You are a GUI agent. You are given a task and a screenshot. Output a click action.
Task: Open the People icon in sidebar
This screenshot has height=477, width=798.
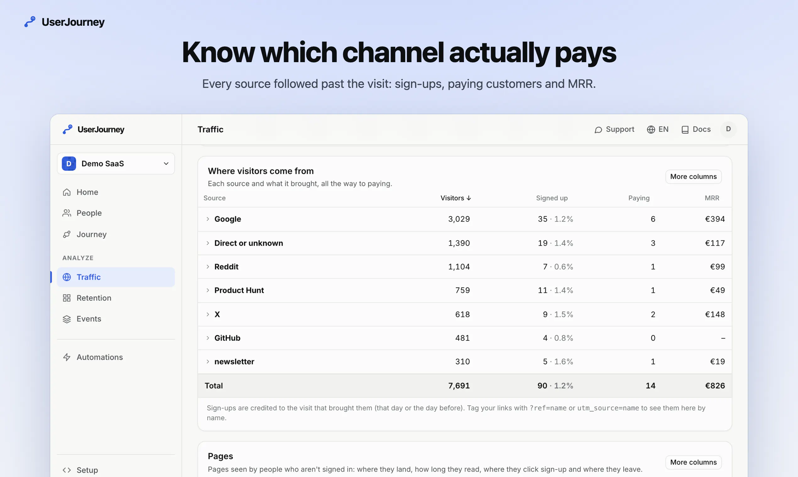tap(67, 213)
